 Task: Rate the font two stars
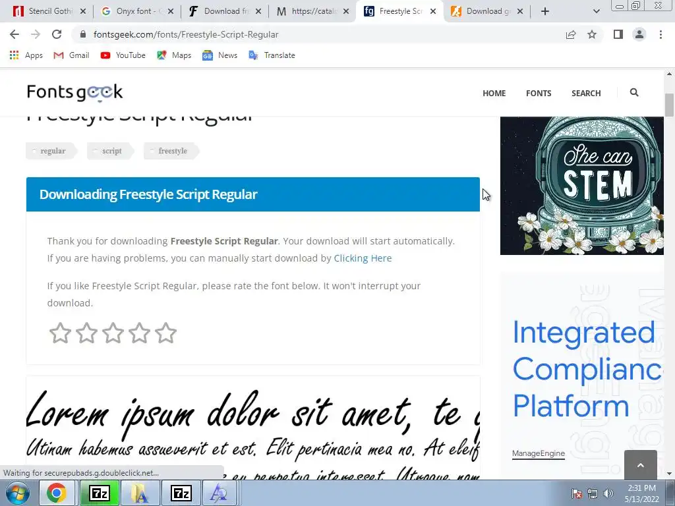point(86,333)
